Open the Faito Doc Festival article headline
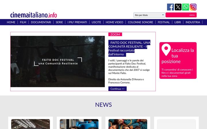 click(129, 48)
